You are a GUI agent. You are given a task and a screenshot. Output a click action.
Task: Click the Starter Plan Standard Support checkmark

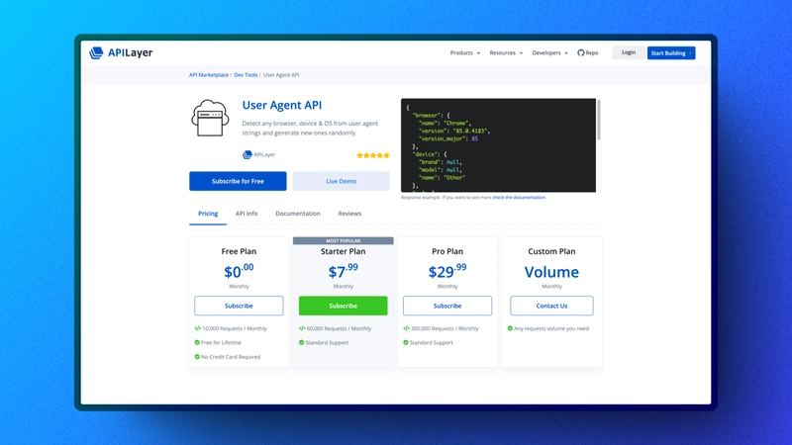301,342
